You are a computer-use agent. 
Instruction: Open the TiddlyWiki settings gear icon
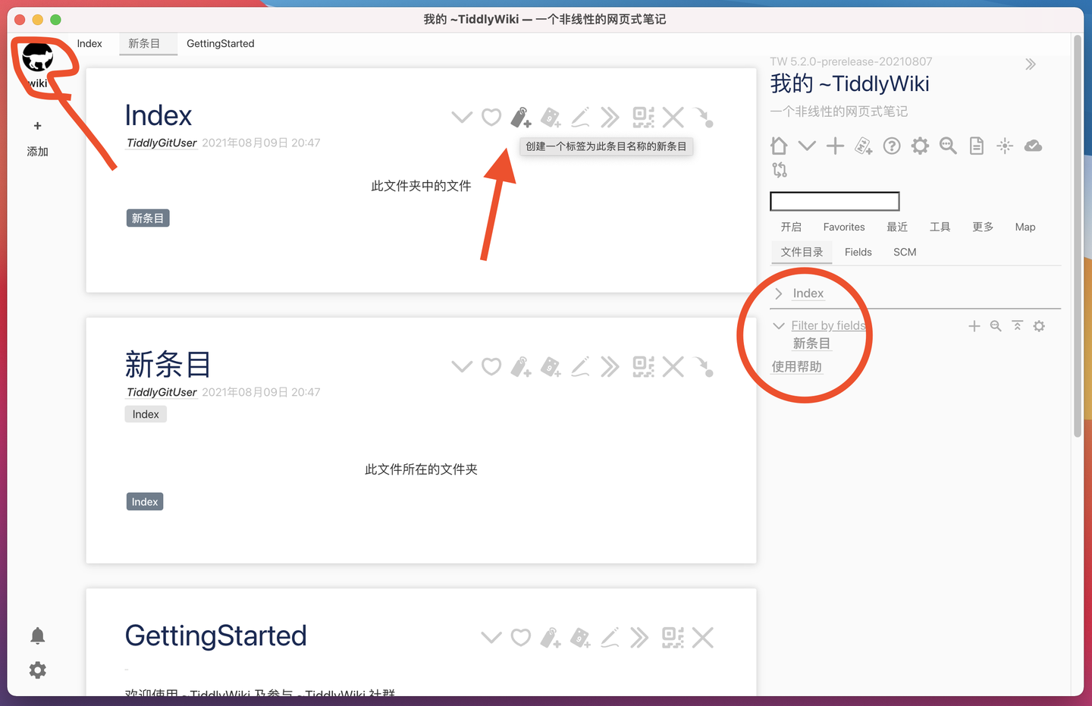pyautogui.click(x=920, y=146)
